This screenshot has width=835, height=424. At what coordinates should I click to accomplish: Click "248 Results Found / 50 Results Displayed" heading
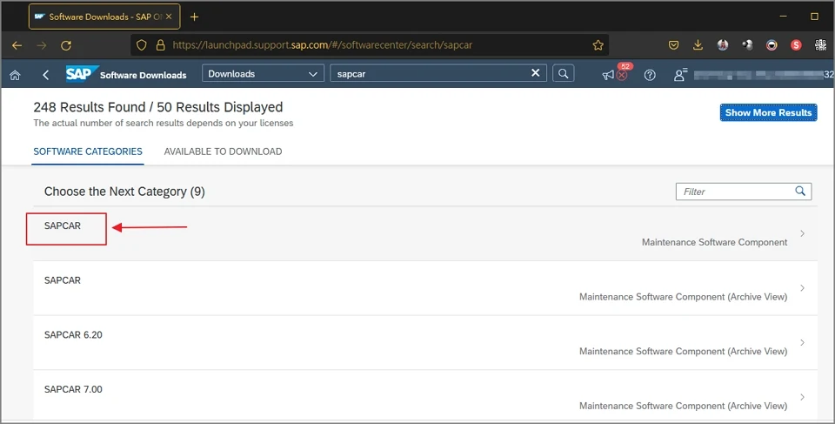pos(158,107)
